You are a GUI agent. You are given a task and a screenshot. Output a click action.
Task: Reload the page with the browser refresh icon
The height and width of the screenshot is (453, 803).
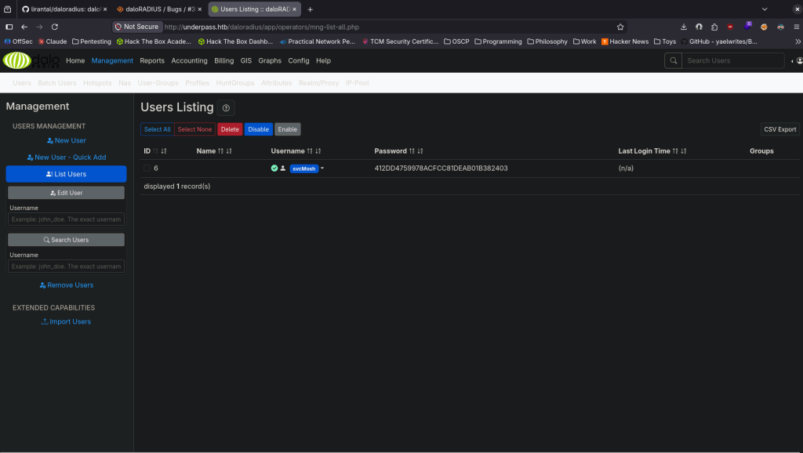click(55, 27)
